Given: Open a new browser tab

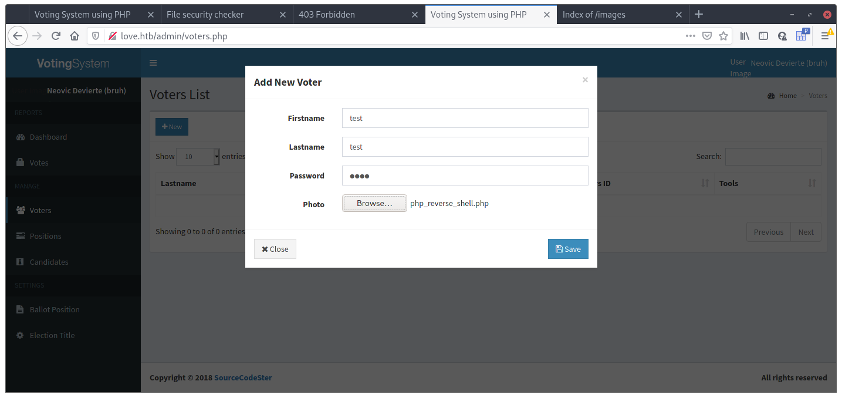Looking at the screenshot, I should [x=699, y=14].
